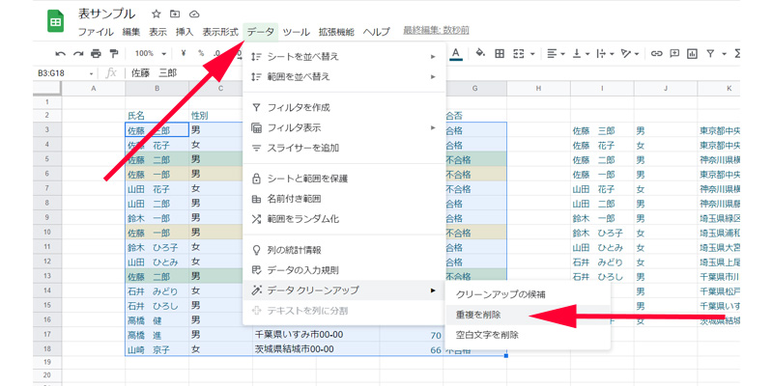Redo the last action

click(x=78, y=54)
